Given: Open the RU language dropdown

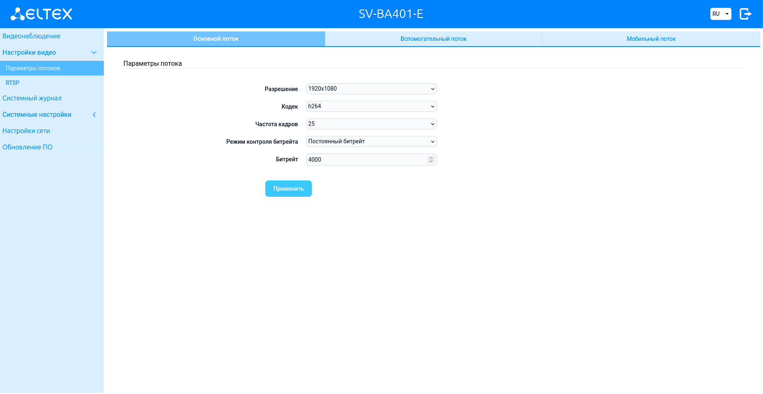Looking at the screenshot, I should pos(720,14).
